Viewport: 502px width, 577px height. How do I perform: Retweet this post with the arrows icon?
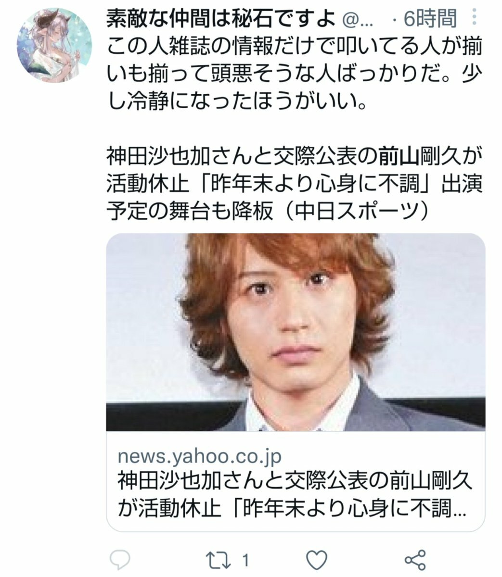tap(219, 559)
